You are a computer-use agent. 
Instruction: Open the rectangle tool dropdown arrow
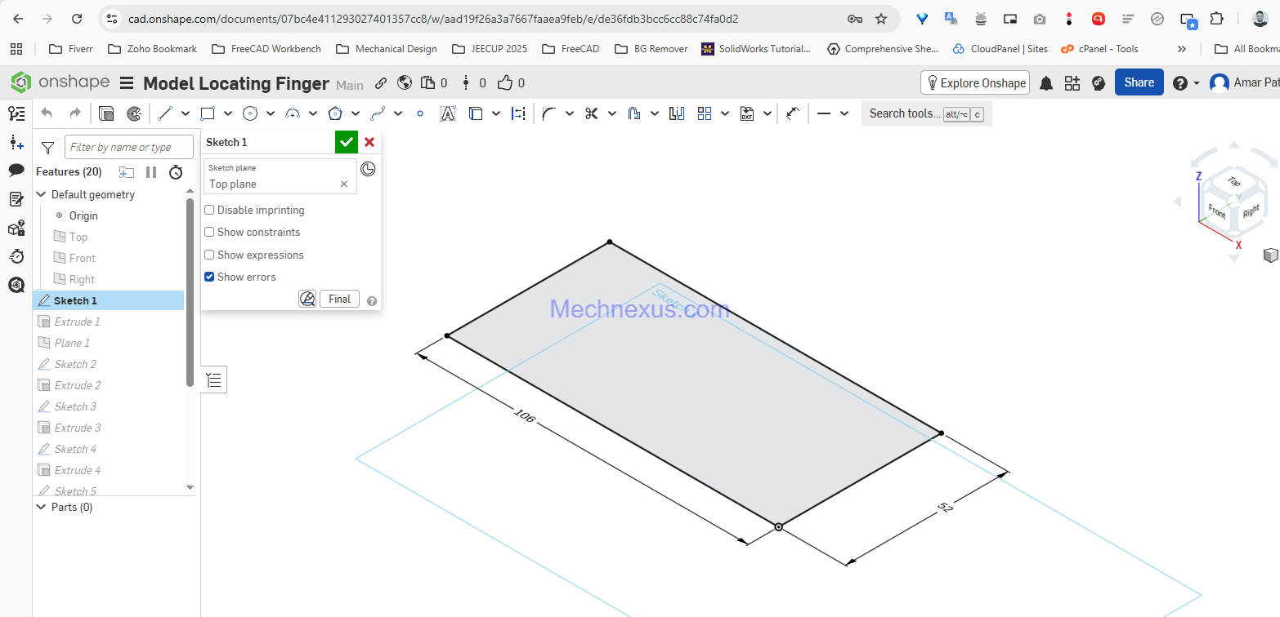tap(228, 113)
